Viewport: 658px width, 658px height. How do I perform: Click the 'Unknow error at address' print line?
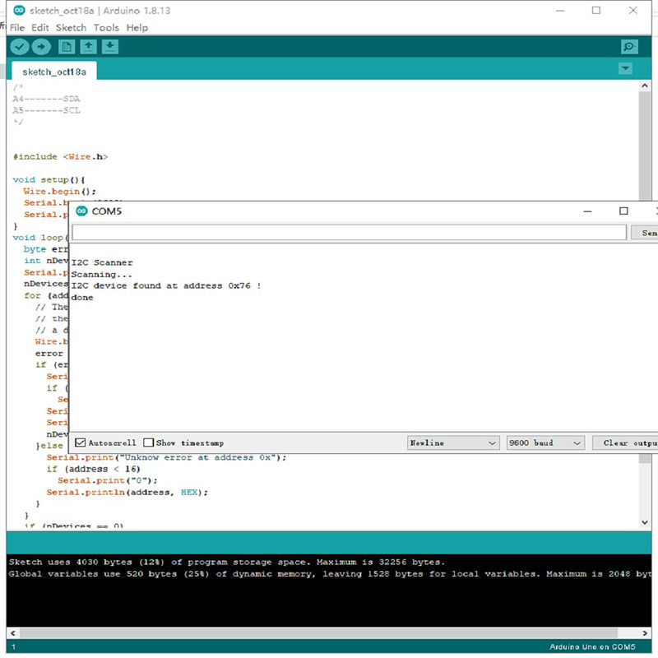point(166,458)
